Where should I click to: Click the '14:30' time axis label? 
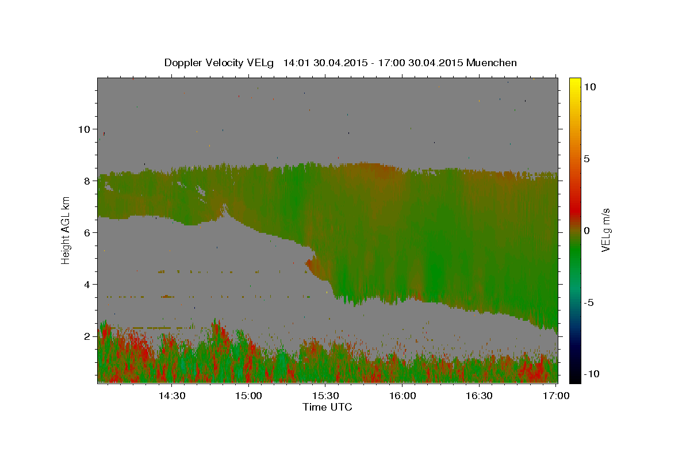tap(171, 396)
